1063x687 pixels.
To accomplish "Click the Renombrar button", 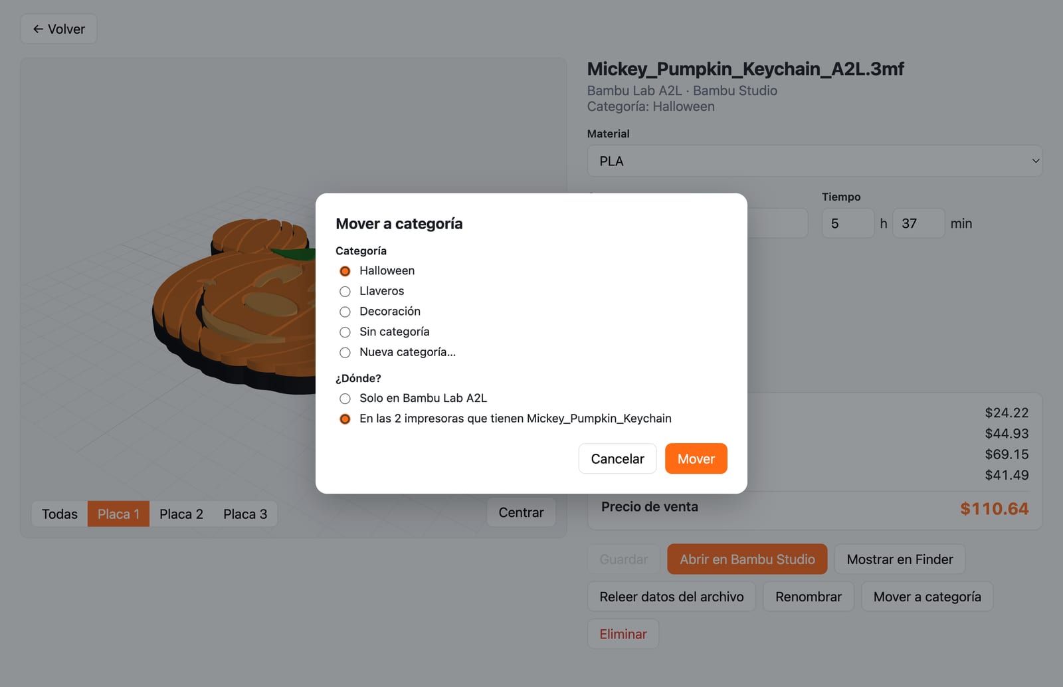I will point(809,597).
